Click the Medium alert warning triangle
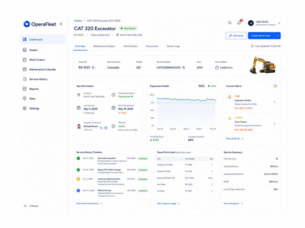The height and width of the screenshot is (228, 305). [230, 118]
